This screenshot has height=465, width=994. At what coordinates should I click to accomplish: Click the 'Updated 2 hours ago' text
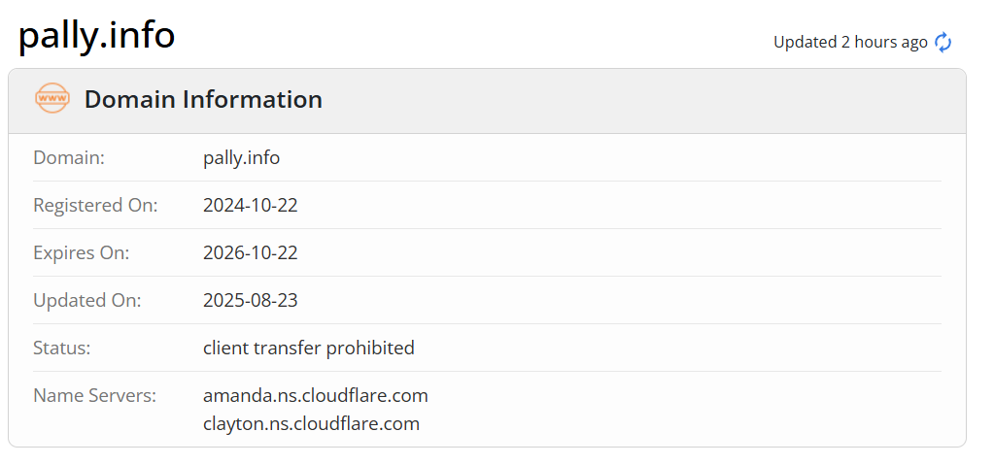coord(849,42)
